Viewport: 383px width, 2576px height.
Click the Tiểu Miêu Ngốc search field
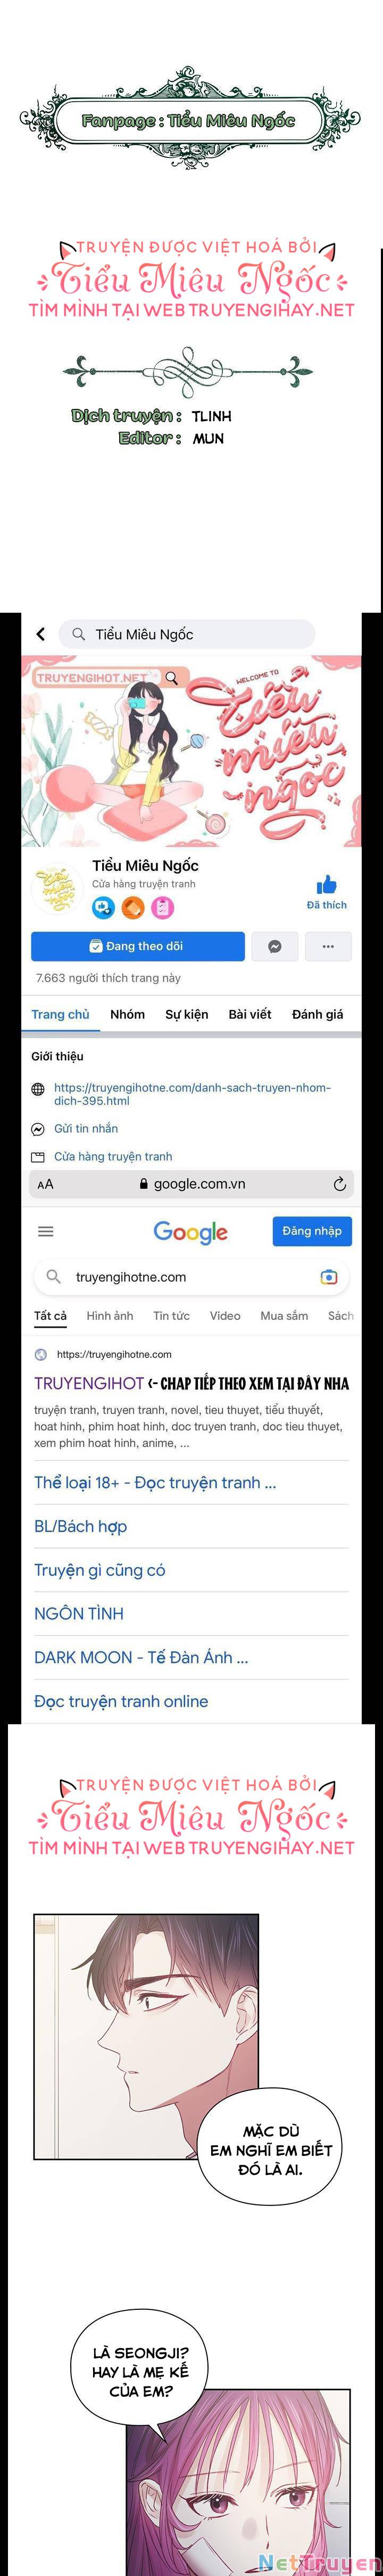point(187,634)
